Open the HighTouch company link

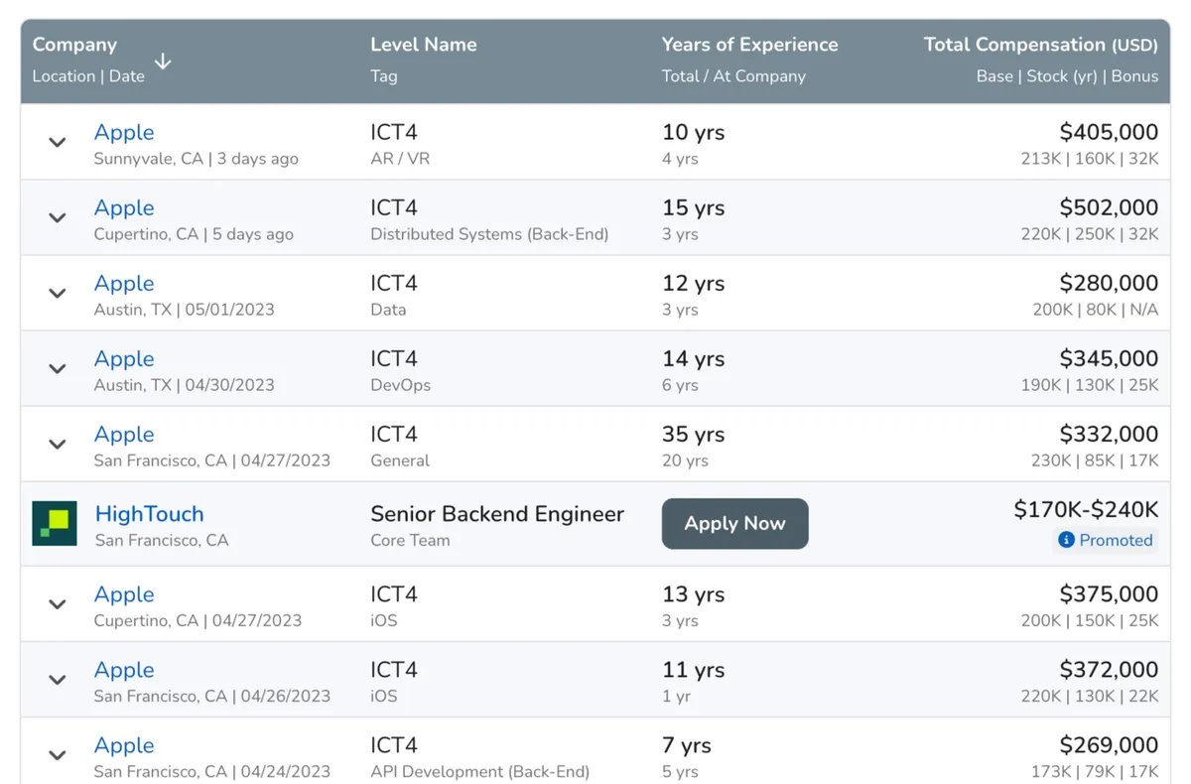click(x=149, y=514)
